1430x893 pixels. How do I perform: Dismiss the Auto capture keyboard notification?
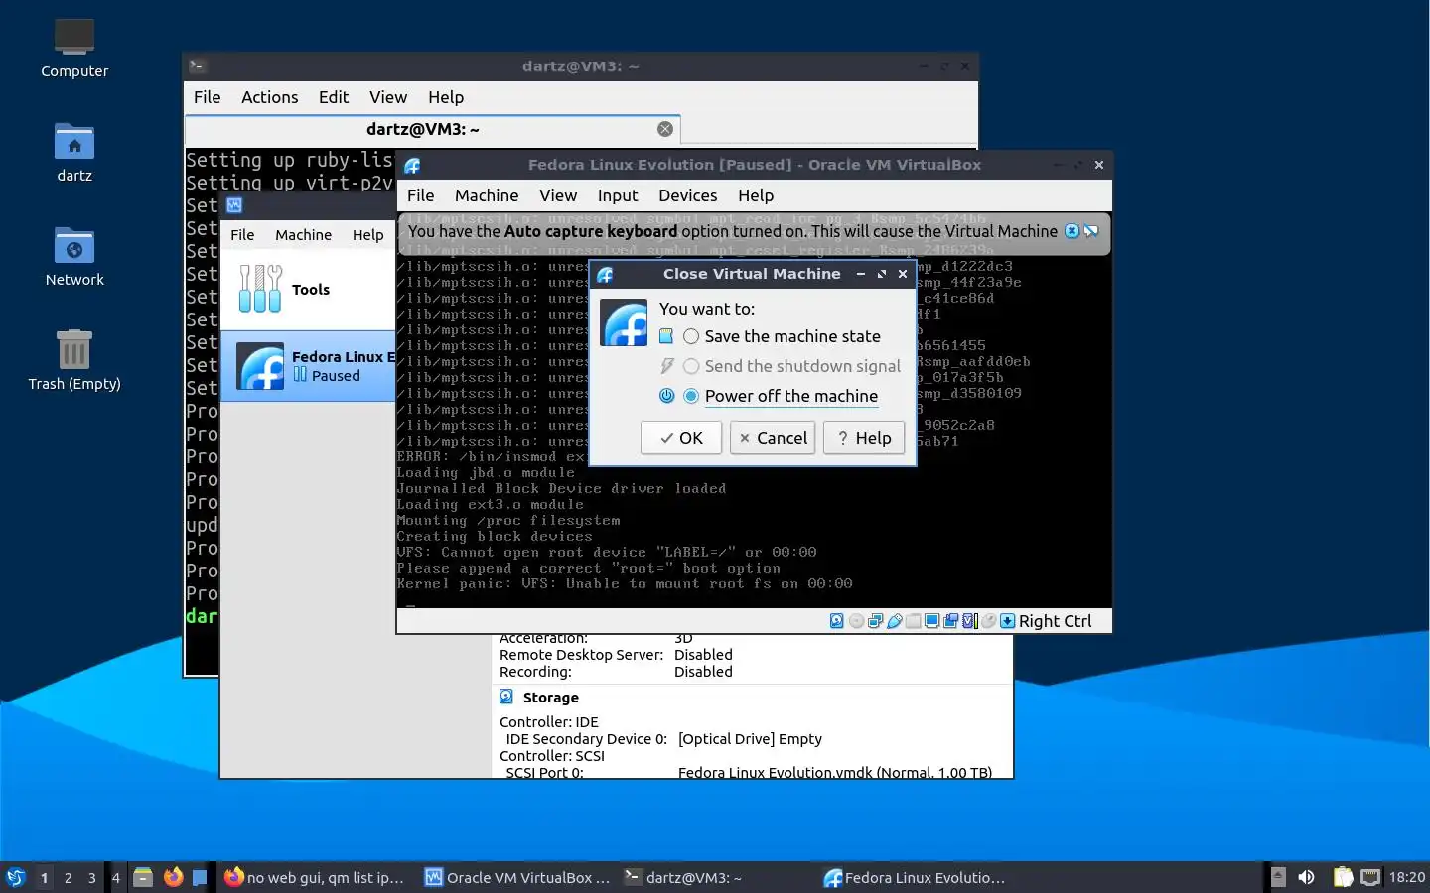[x=1072, y=231]
